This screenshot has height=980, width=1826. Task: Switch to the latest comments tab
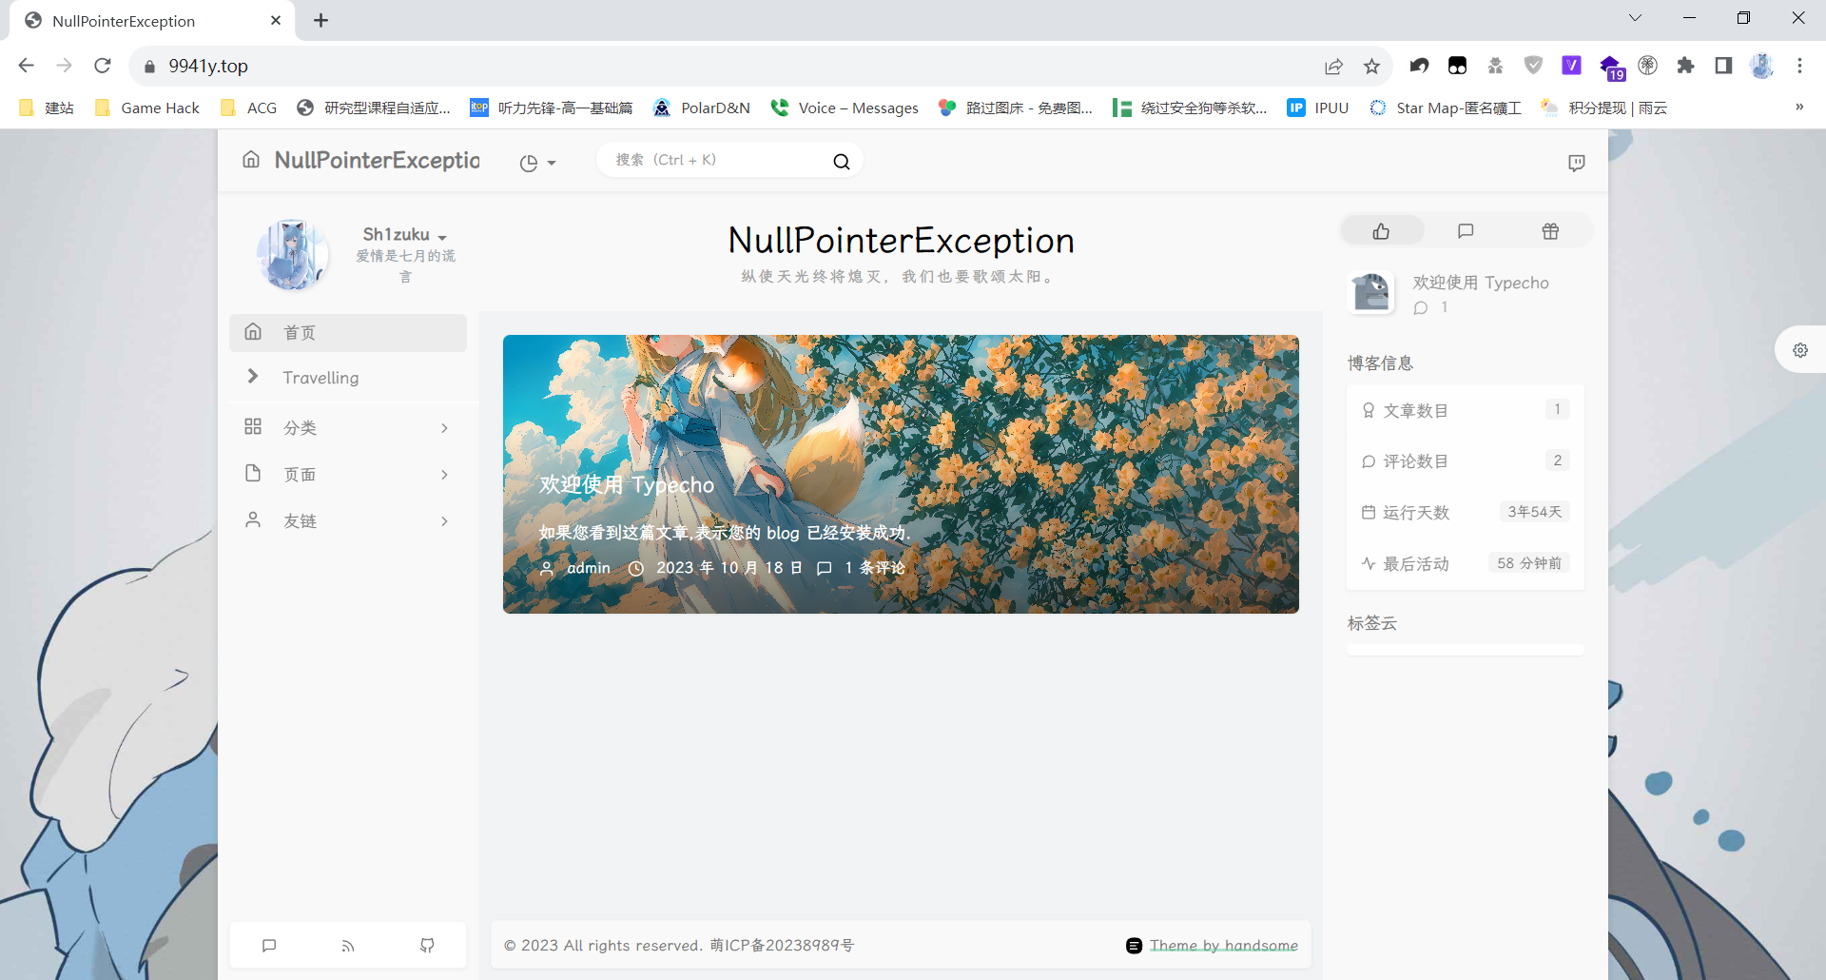pyautogui.click(x=1466, y=231)
